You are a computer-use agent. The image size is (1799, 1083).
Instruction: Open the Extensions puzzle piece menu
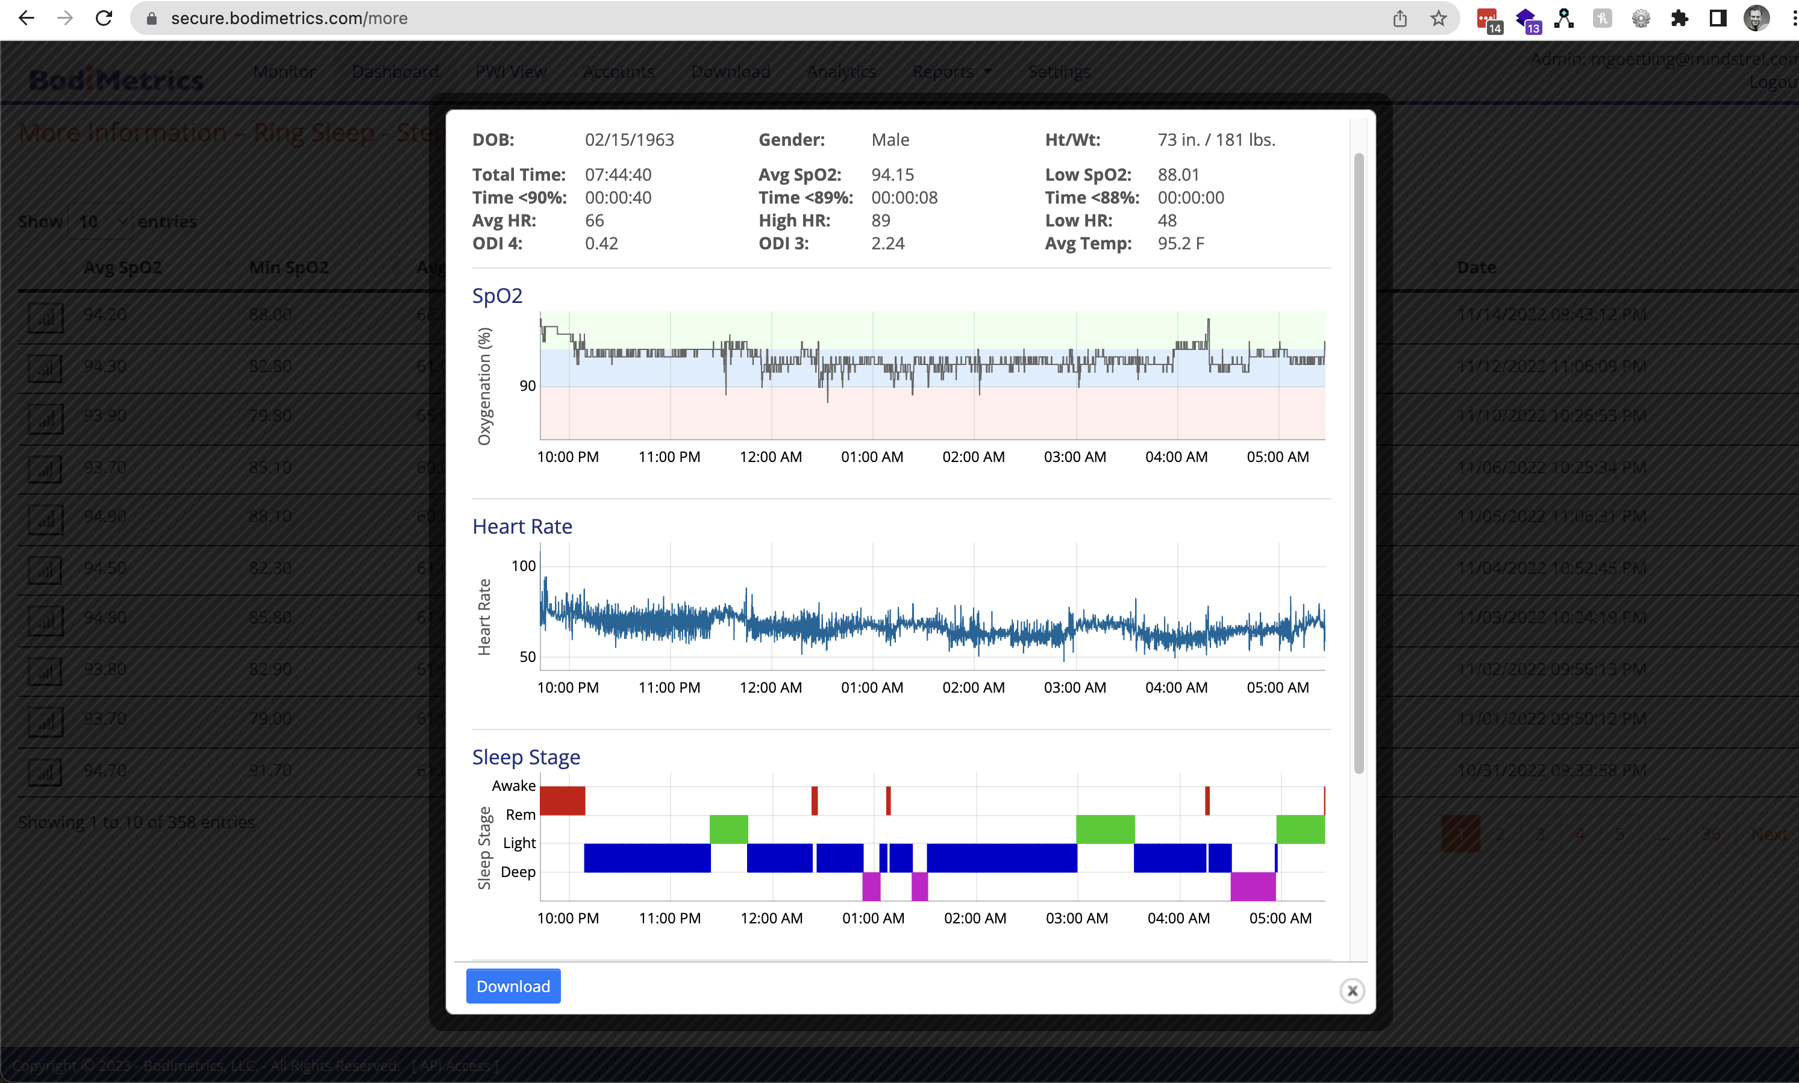(1679, 18)
